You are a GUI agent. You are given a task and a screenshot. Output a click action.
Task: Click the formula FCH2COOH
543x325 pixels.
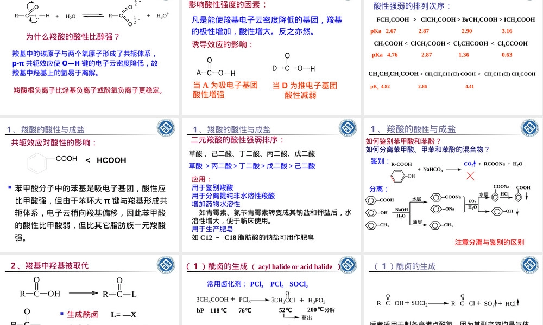tap(393, 19)
